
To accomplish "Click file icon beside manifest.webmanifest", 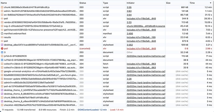I will [x=2, y=34].
